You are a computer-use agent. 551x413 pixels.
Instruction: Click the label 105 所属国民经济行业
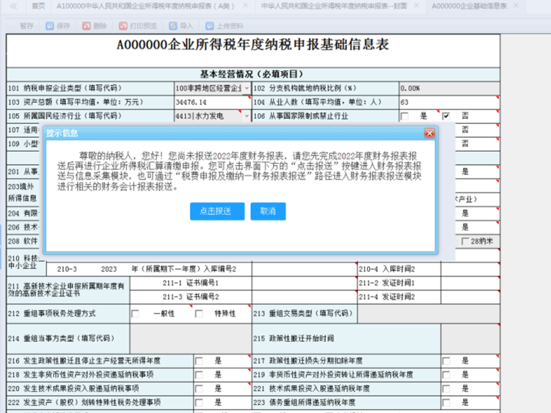tap(65, 116)
